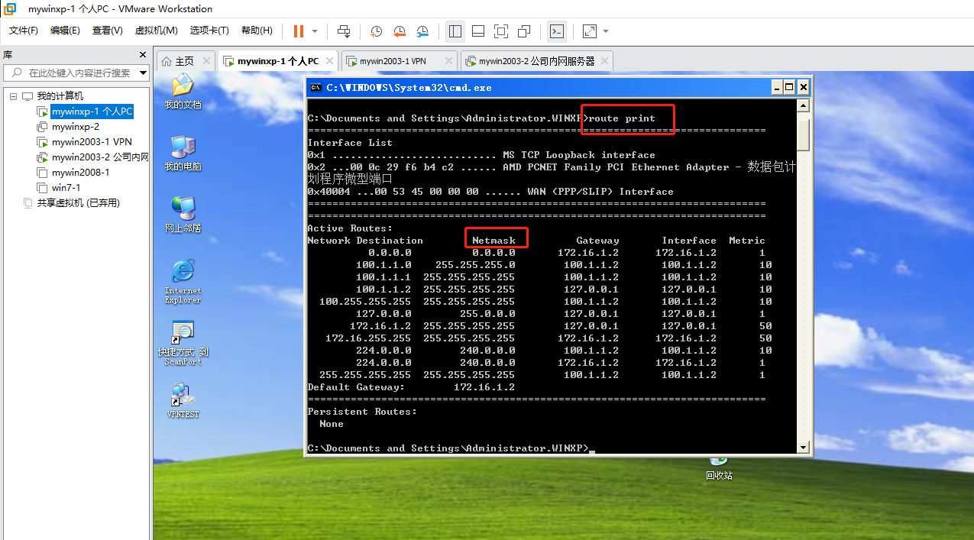Select mywin2003-2 公司内网 in the library tree

pos(99,157)
